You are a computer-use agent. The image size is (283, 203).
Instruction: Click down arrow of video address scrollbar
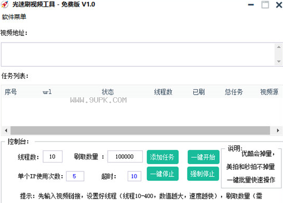point(279,62)
